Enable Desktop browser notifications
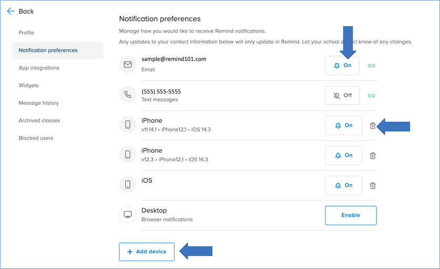This screenshot has width=440, height=269. (351, 215)
